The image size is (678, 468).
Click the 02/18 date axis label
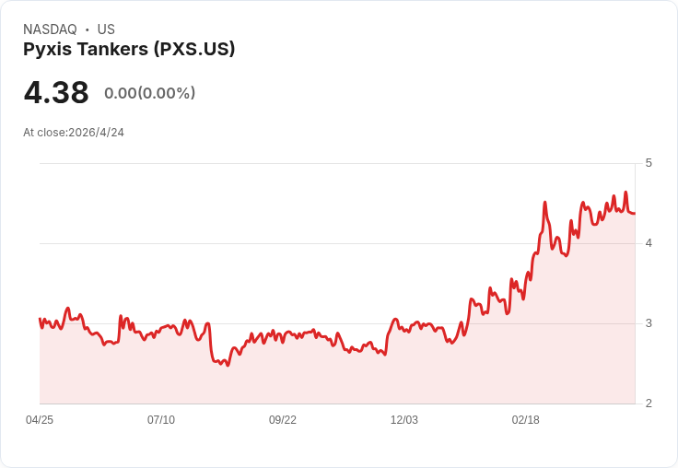click(525, 419)
